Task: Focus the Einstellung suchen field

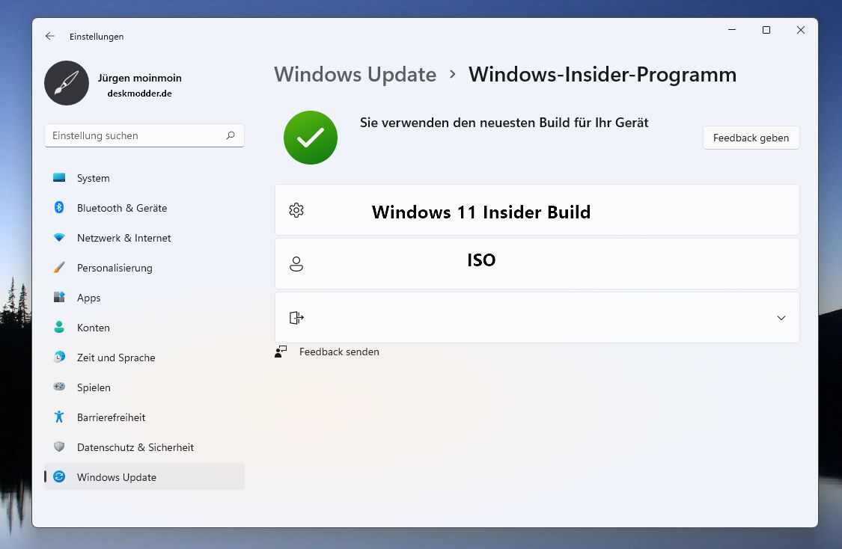Action: point(144,135)
